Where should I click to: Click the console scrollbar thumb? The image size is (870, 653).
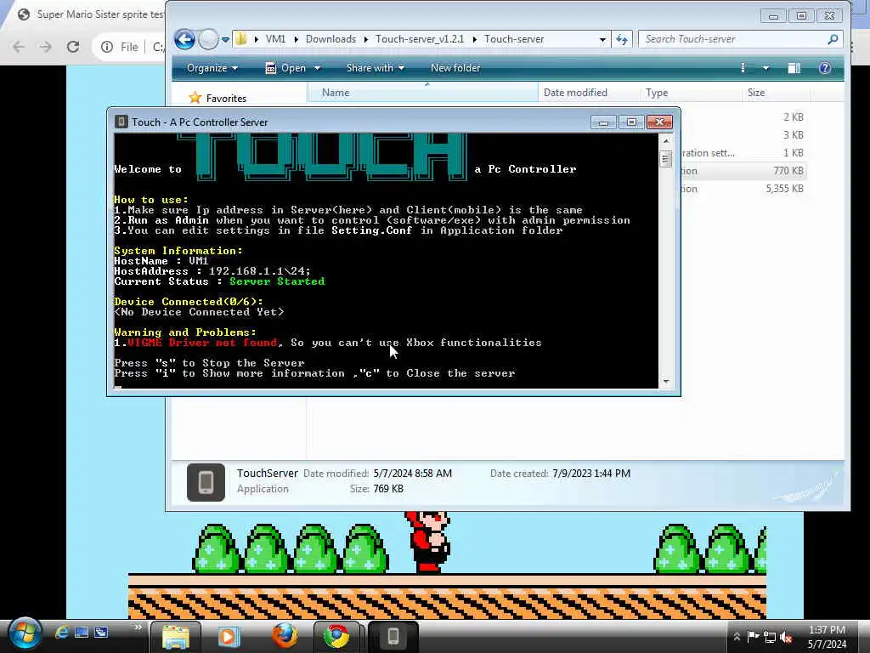click(x=666, y=160)
